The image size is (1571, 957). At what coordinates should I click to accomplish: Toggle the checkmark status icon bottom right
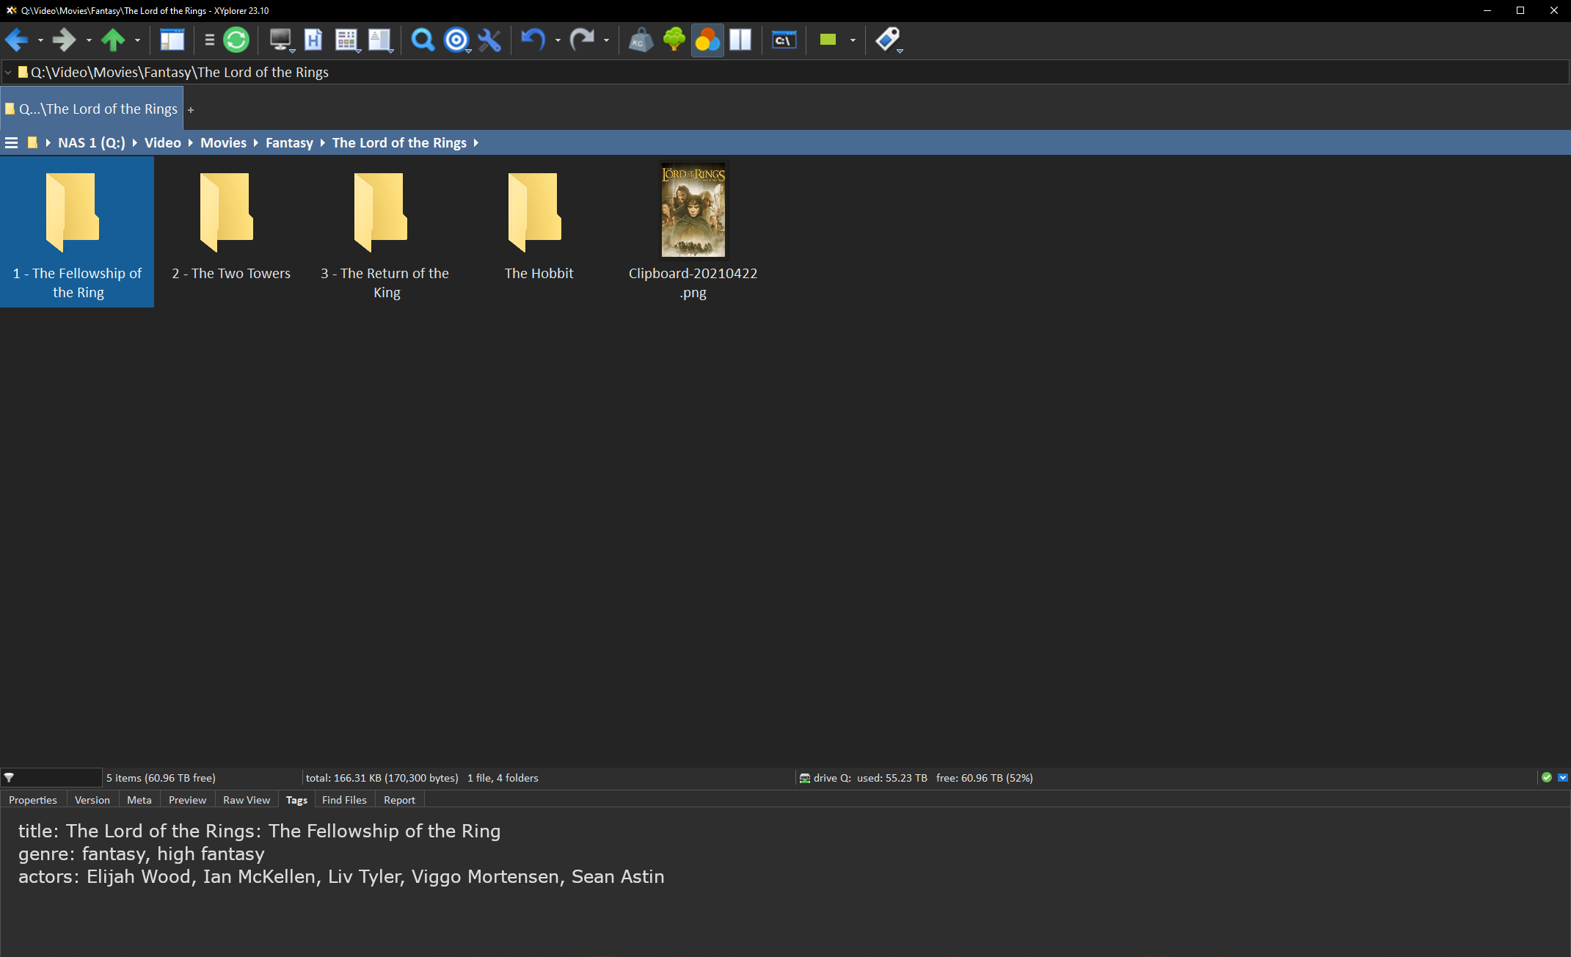coord(1546,776)
